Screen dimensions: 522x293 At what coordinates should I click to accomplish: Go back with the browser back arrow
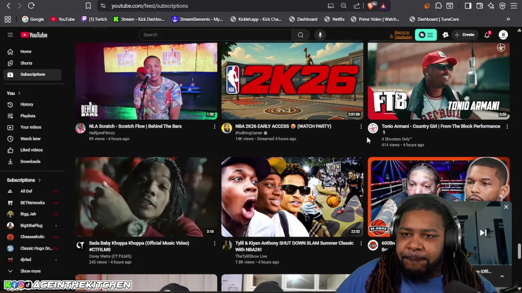point(9,6)
